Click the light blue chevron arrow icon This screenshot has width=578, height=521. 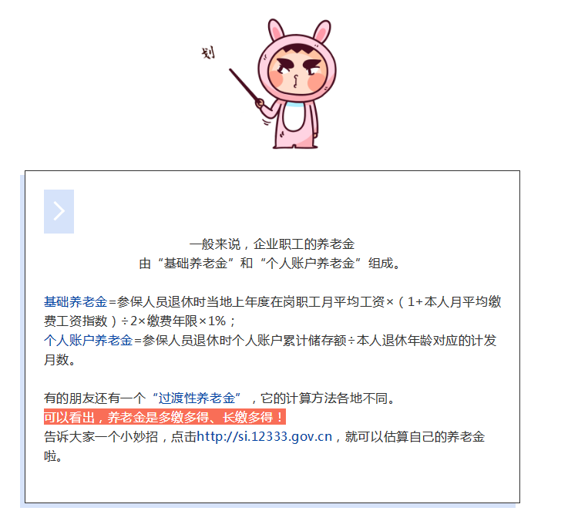tap(59, 211)
